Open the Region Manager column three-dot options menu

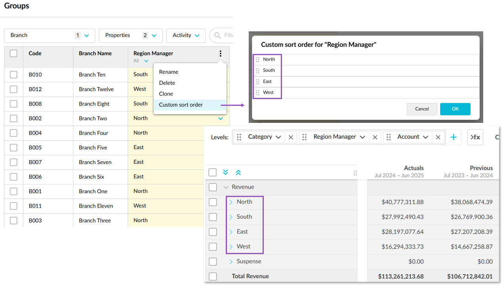(x=221, y=53)
